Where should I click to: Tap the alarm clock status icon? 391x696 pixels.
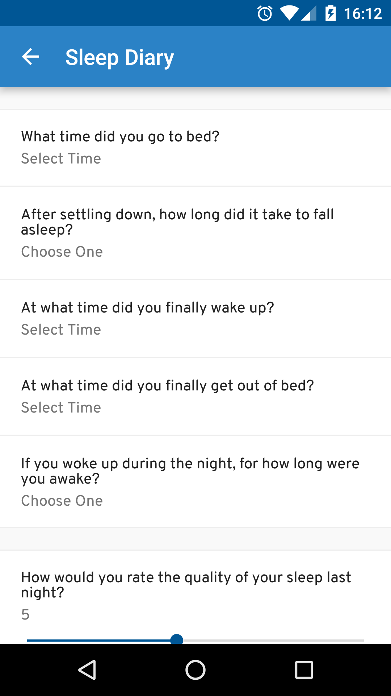click(265, 14)
